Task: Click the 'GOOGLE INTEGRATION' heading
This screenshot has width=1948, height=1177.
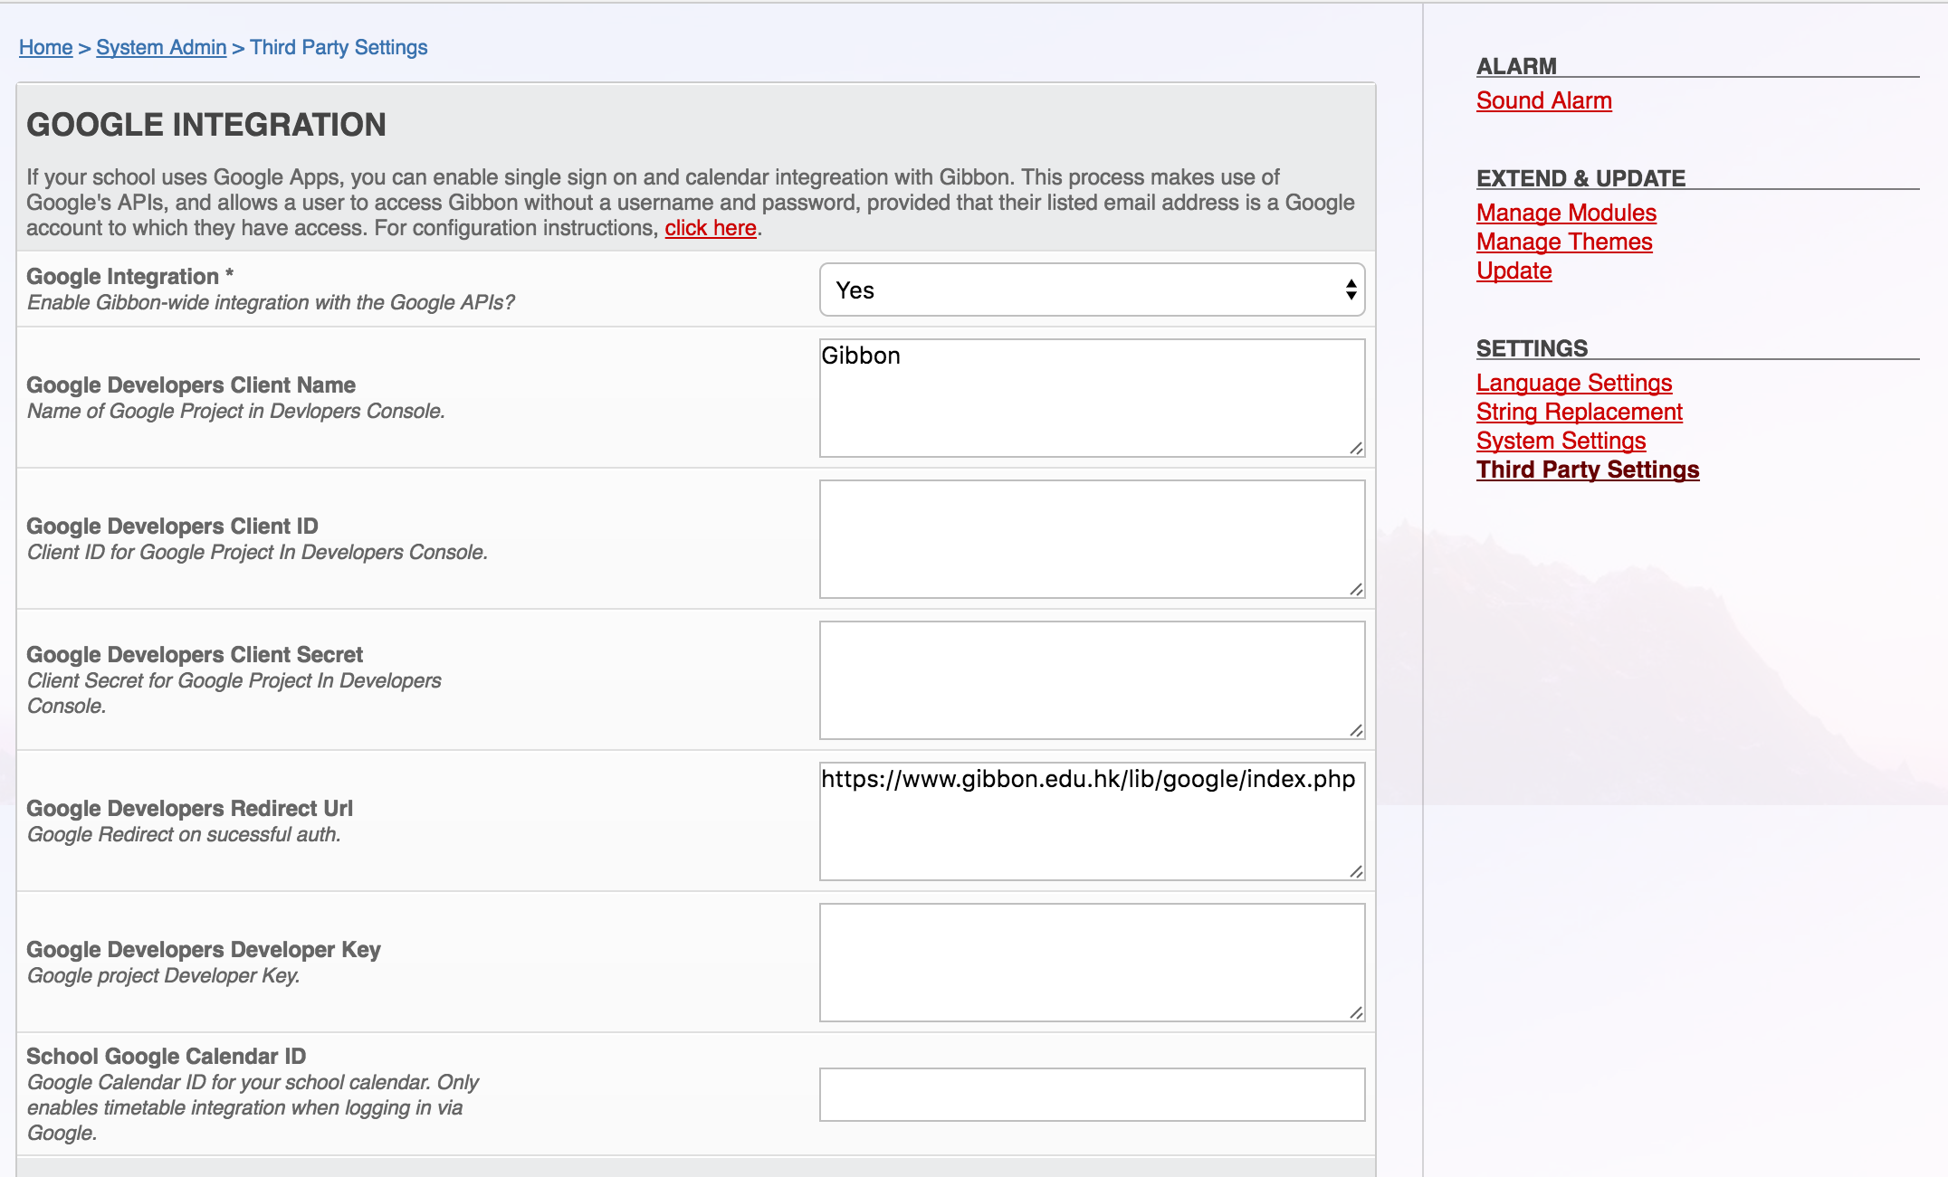Action: pyautogui.click(x=206, y=125)
